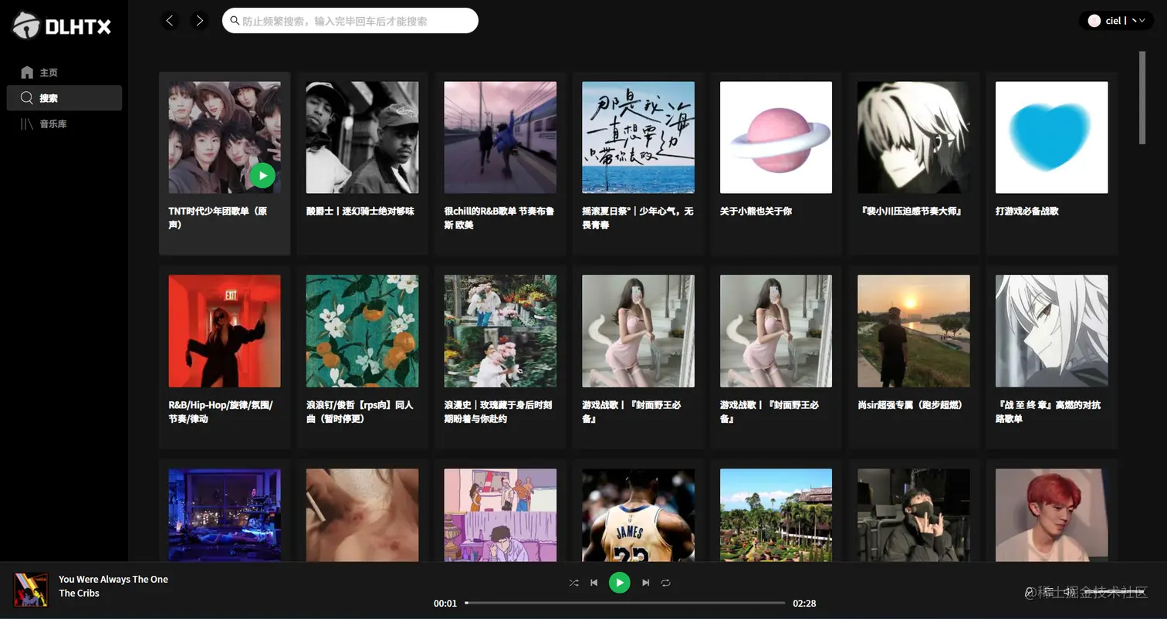Screen dimensions: 1167x619
Task: Click the forward navigation arrow
Action: point(199,21)
